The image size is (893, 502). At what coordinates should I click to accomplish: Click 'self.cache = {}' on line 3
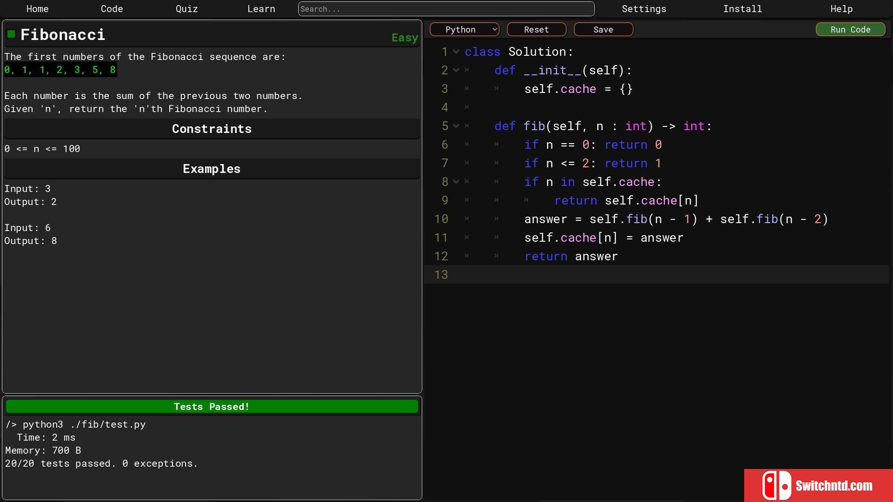(x=579, y=89)
